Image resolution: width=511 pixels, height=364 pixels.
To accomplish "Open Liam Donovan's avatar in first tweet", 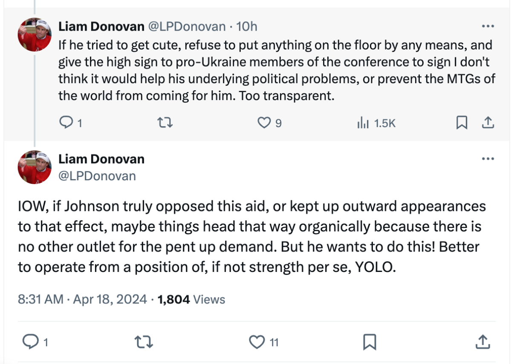I will (35, 35).
